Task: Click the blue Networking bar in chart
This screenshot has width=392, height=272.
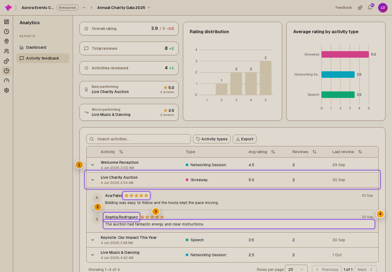Action: (x=338, y=75)
